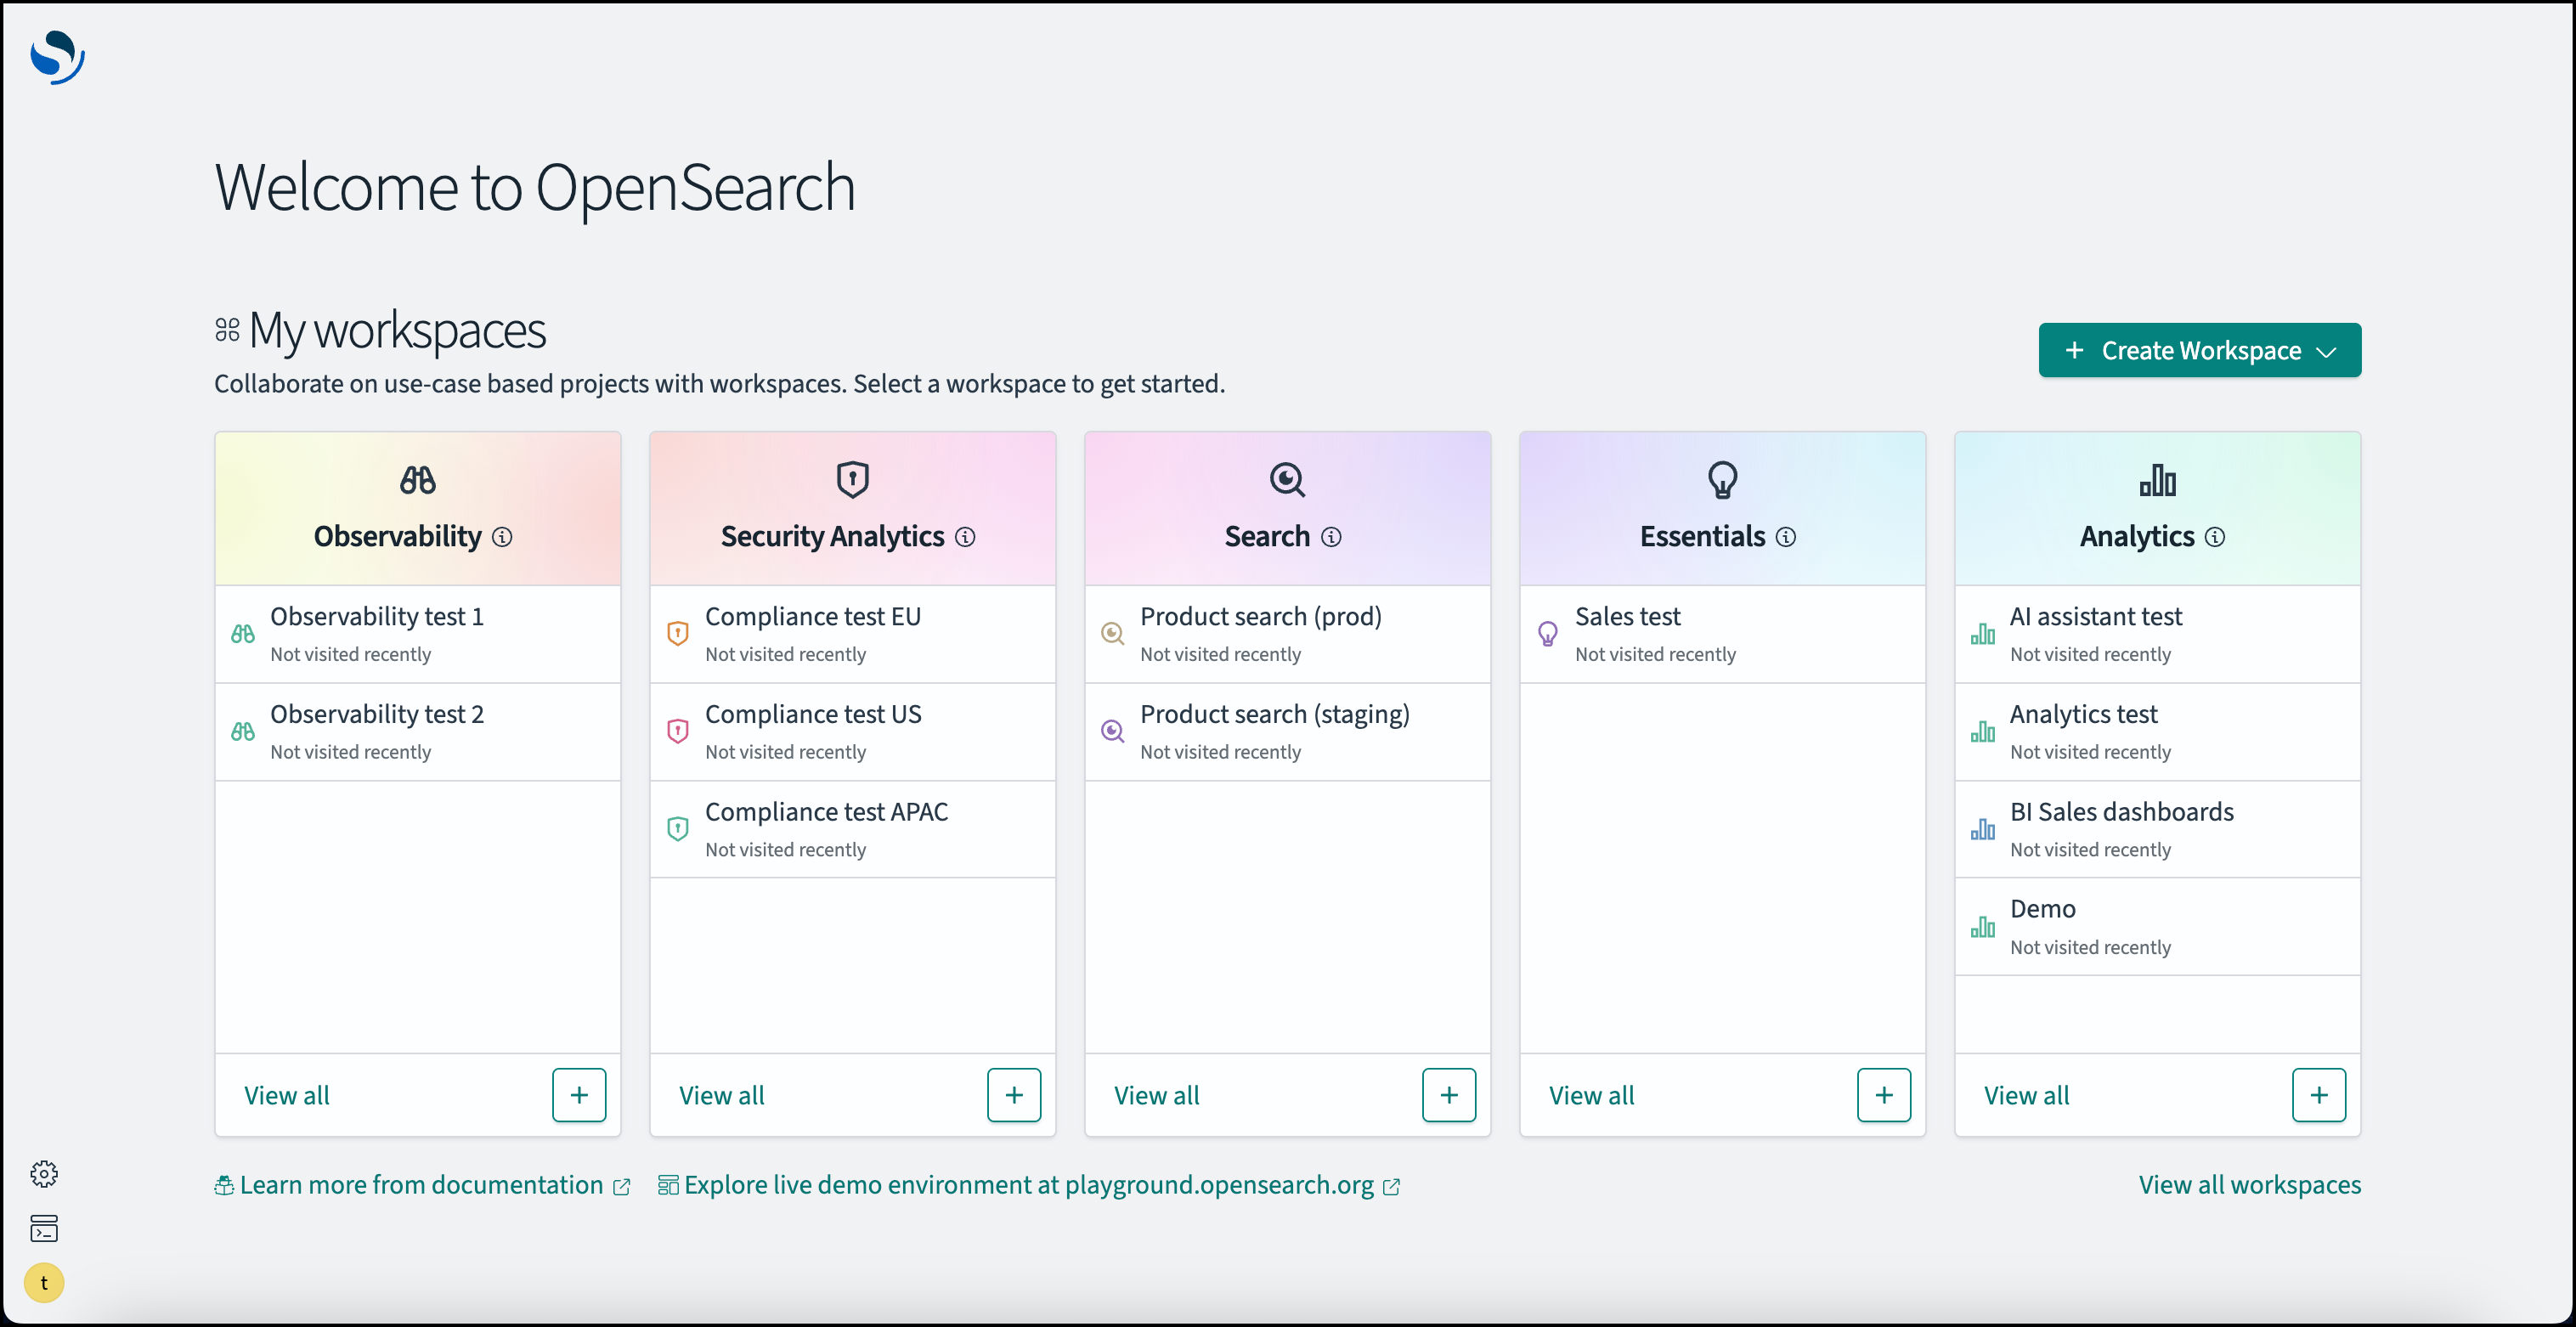Add new Analytics workspace with plus button

tap(2318, 1095)
